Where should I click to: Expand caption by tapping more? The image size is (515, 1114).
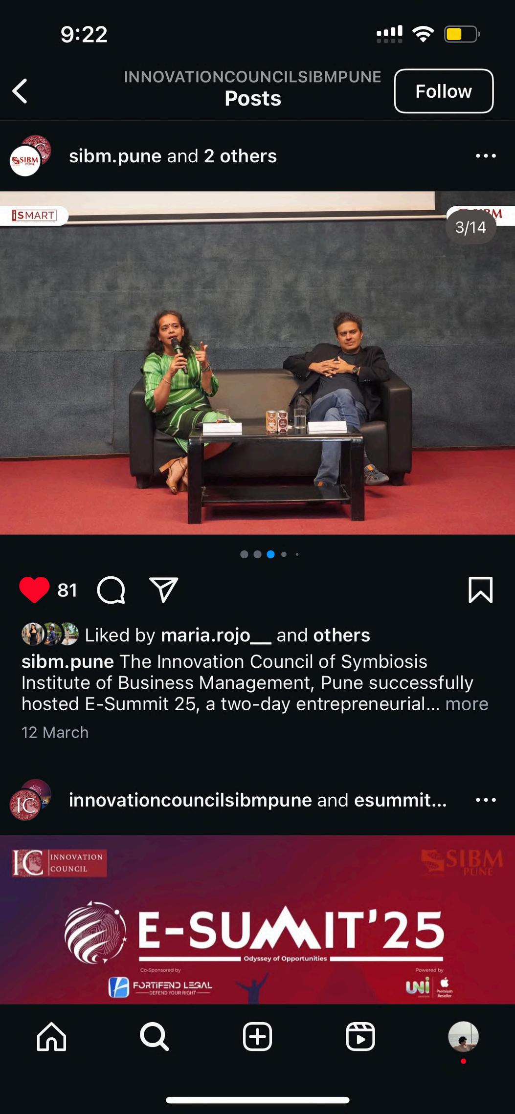467,704
